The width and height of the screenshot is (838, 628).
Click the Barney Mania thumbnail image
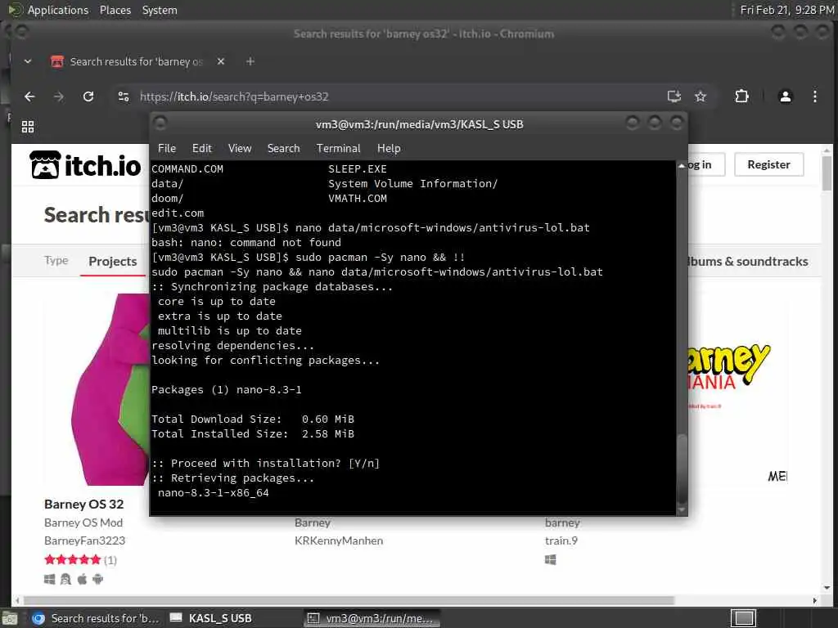click(738, 388)
